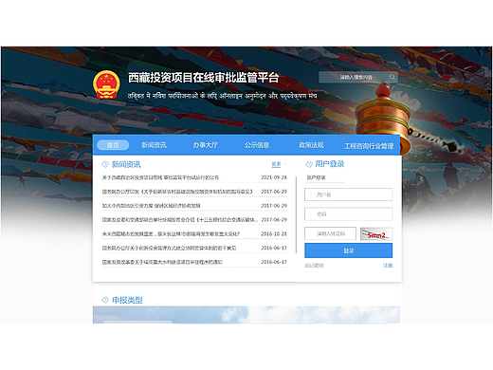Click the 新闻资讯 section heading text
The height and width of the screenshot is (370, 493).
[126, 164]
